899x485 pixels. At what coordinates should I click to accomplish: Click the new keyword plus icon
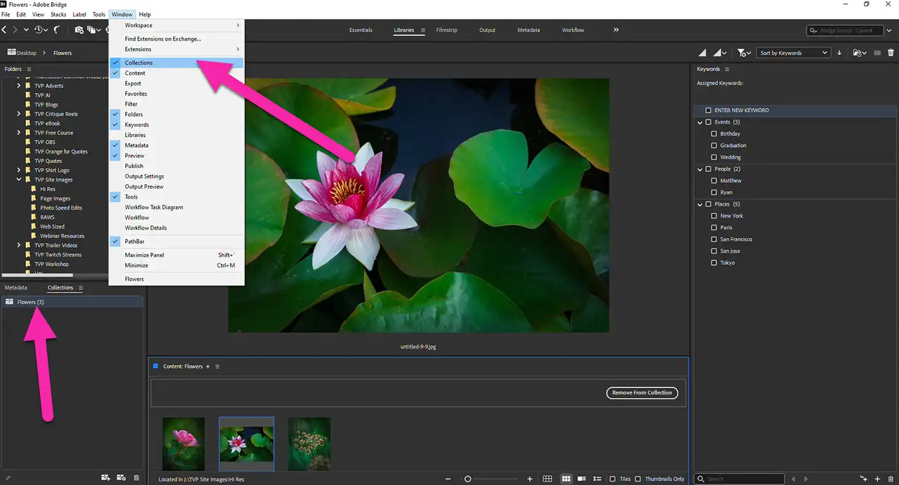click(x=877, y=479)
